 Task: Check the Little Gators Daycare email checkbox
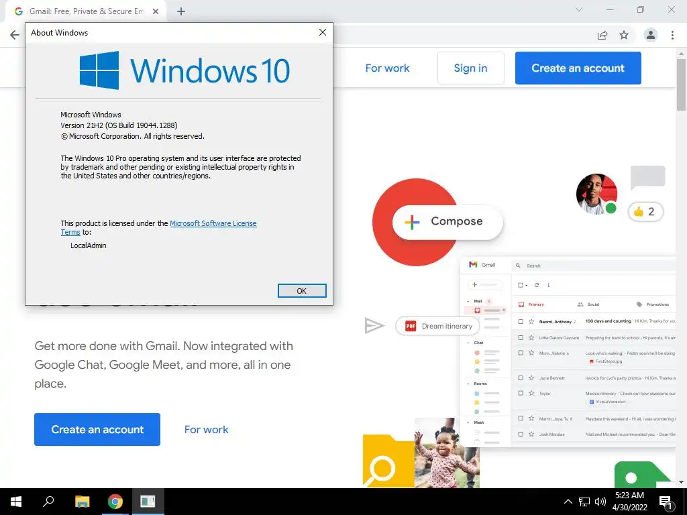click(x=521, y=338)
